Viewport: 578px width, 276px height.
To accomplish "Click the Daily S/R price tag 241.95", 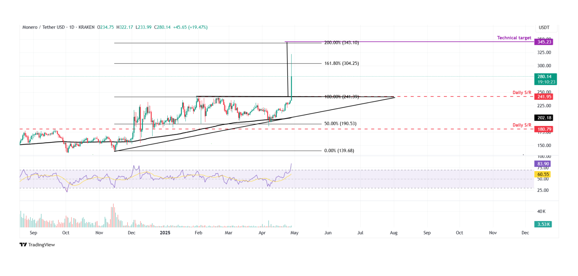I will click(x=544, y=97).
